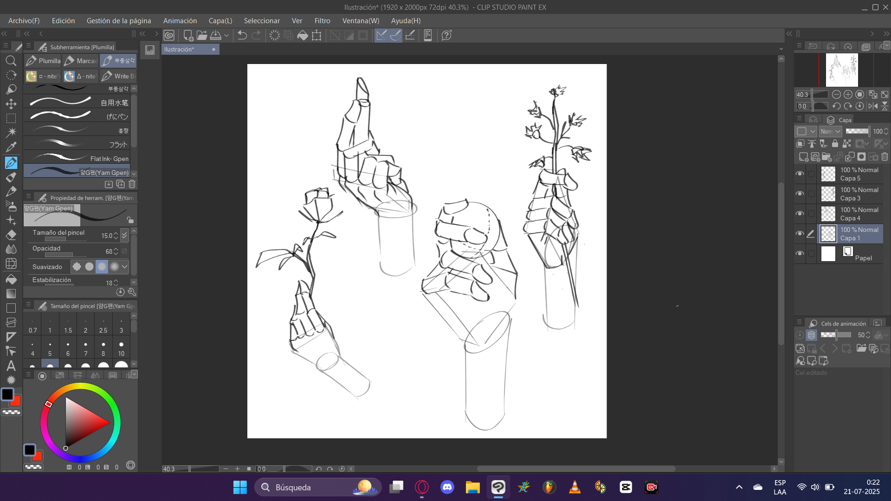This screenshot has height=501, width=891.
Task: Switch to the Ilustración* canvas tab
Action: pos(189,49)
